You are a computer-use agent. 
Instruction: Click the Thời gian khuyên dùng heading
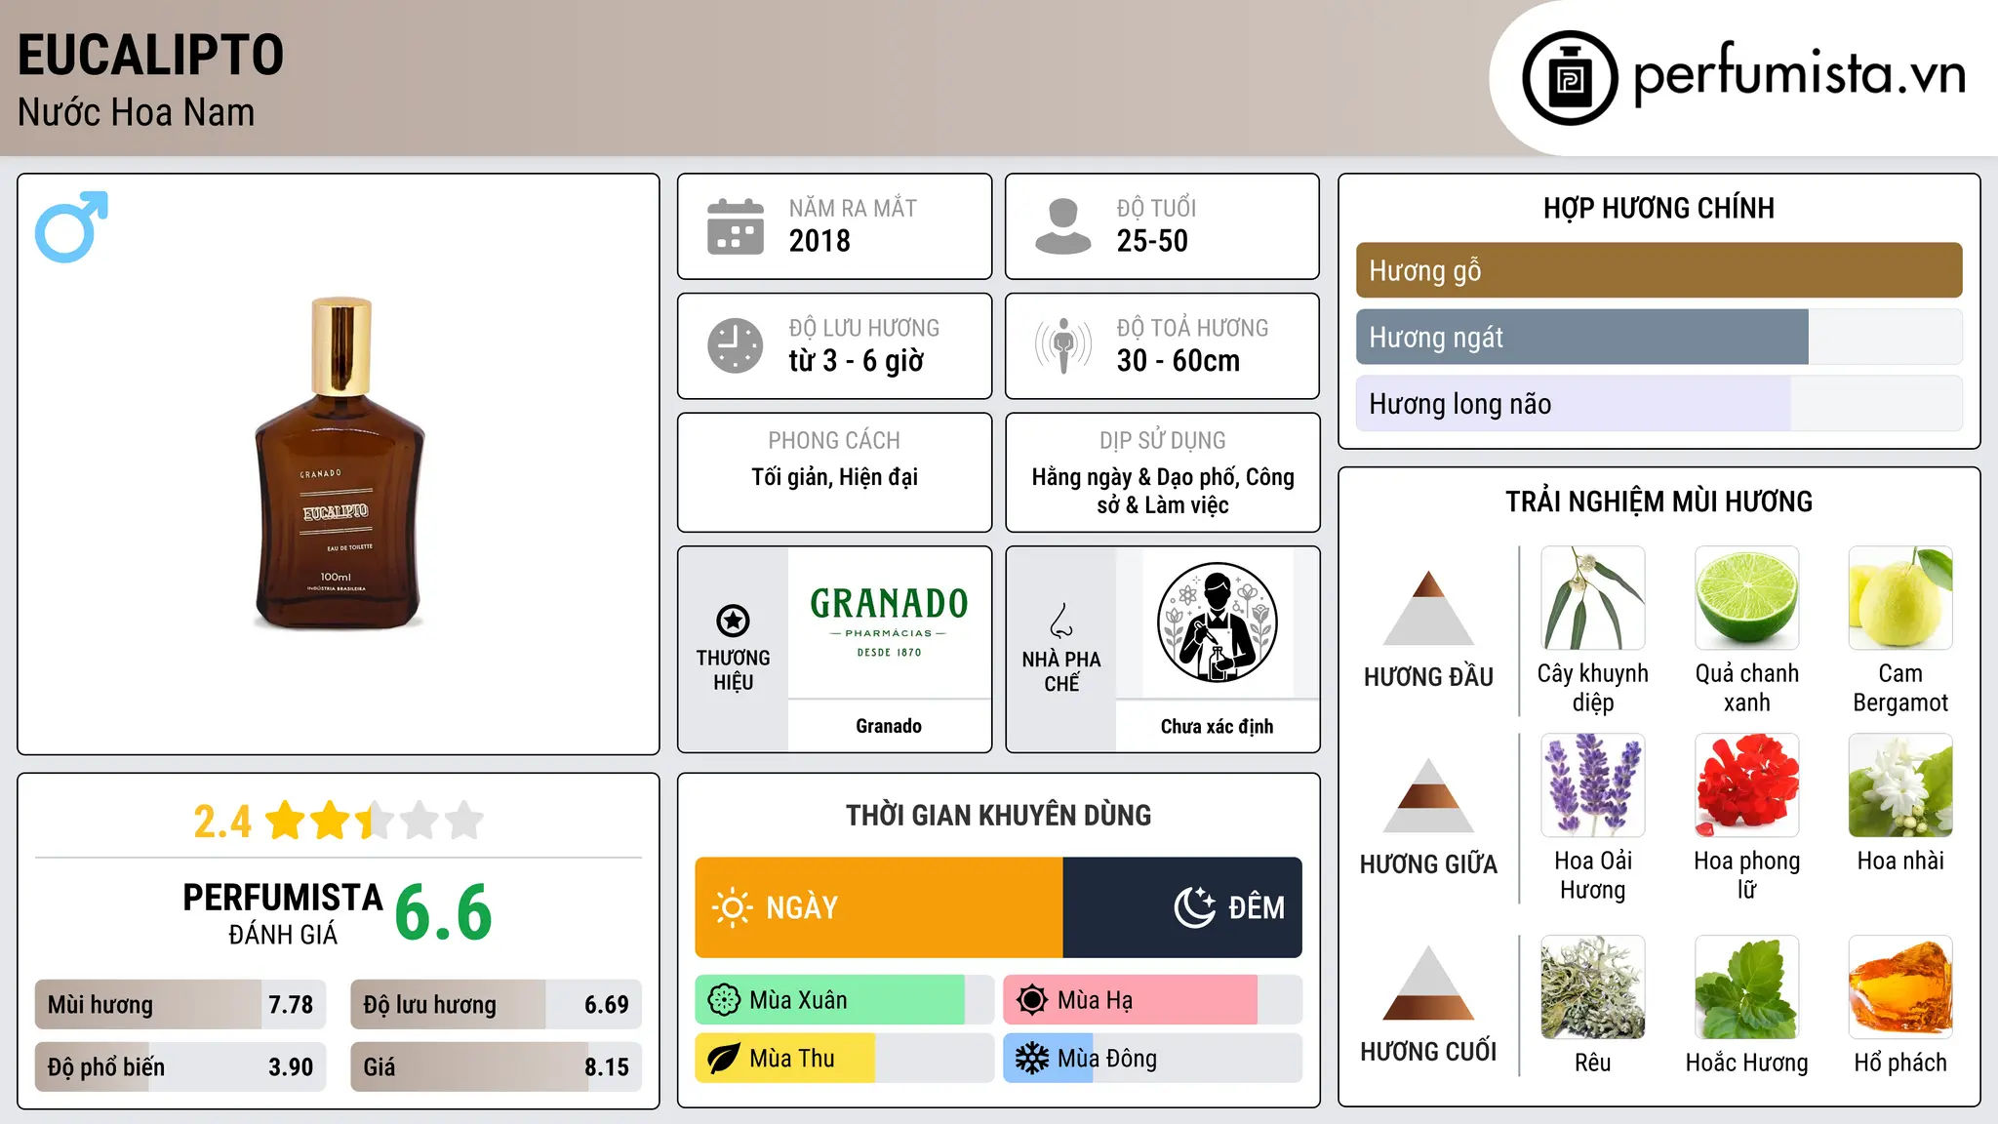coord(999,815)
